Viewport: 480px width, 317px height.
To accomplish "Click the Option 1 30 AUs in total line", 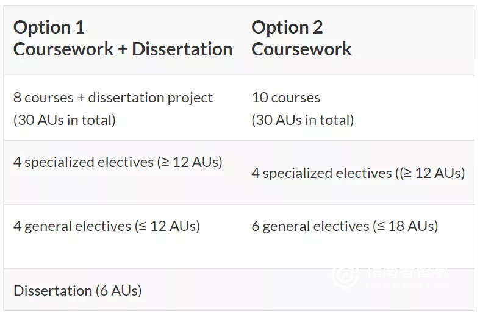I will click(65, 120).
